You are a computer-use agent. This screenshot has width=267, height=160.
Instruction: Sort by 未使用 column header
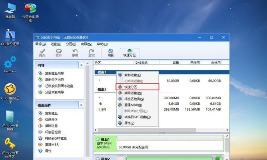[211, 63]
